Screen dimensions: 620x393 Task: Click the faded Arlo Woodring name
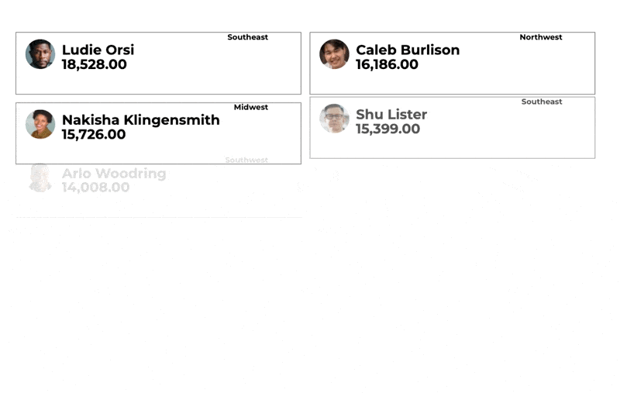(114, 173)
